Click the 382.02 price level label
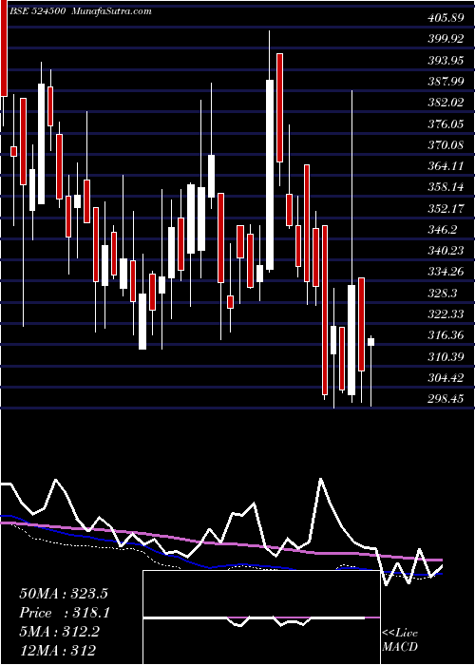This screenshot has height=665, width=475. coord(446,103)
